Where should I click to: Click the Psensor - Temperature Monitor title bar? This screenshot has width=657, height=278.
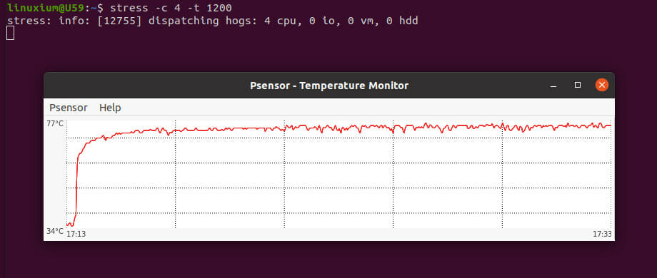coord(329,86)
